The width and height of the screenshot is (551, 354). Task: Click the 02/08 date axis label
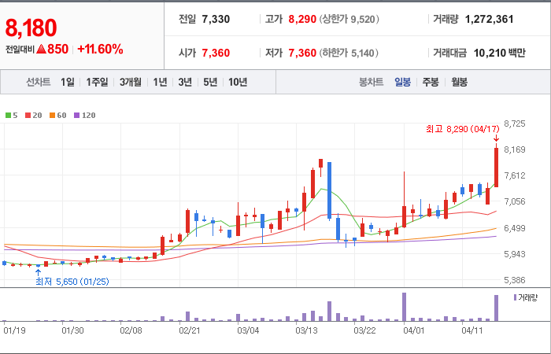[x=131, y=330]
